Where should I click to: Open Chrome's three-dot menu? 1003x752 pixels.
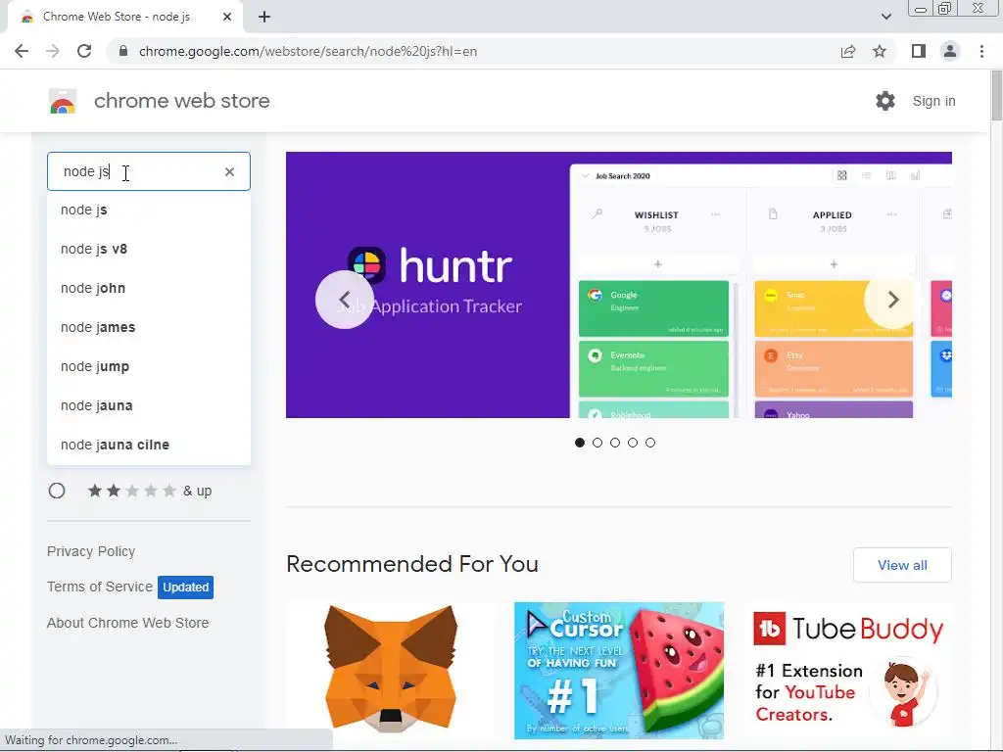tap(981, 51)
